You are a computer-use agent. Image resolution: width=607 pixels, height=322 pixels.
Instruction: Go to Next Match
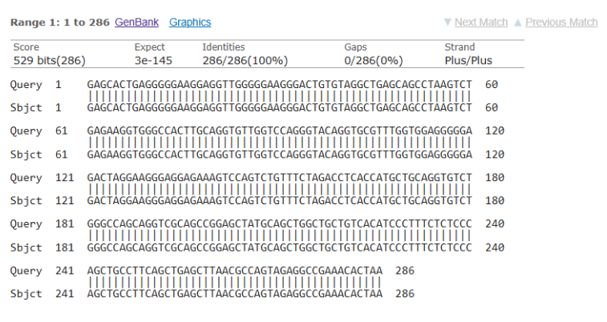coord(481,22)
